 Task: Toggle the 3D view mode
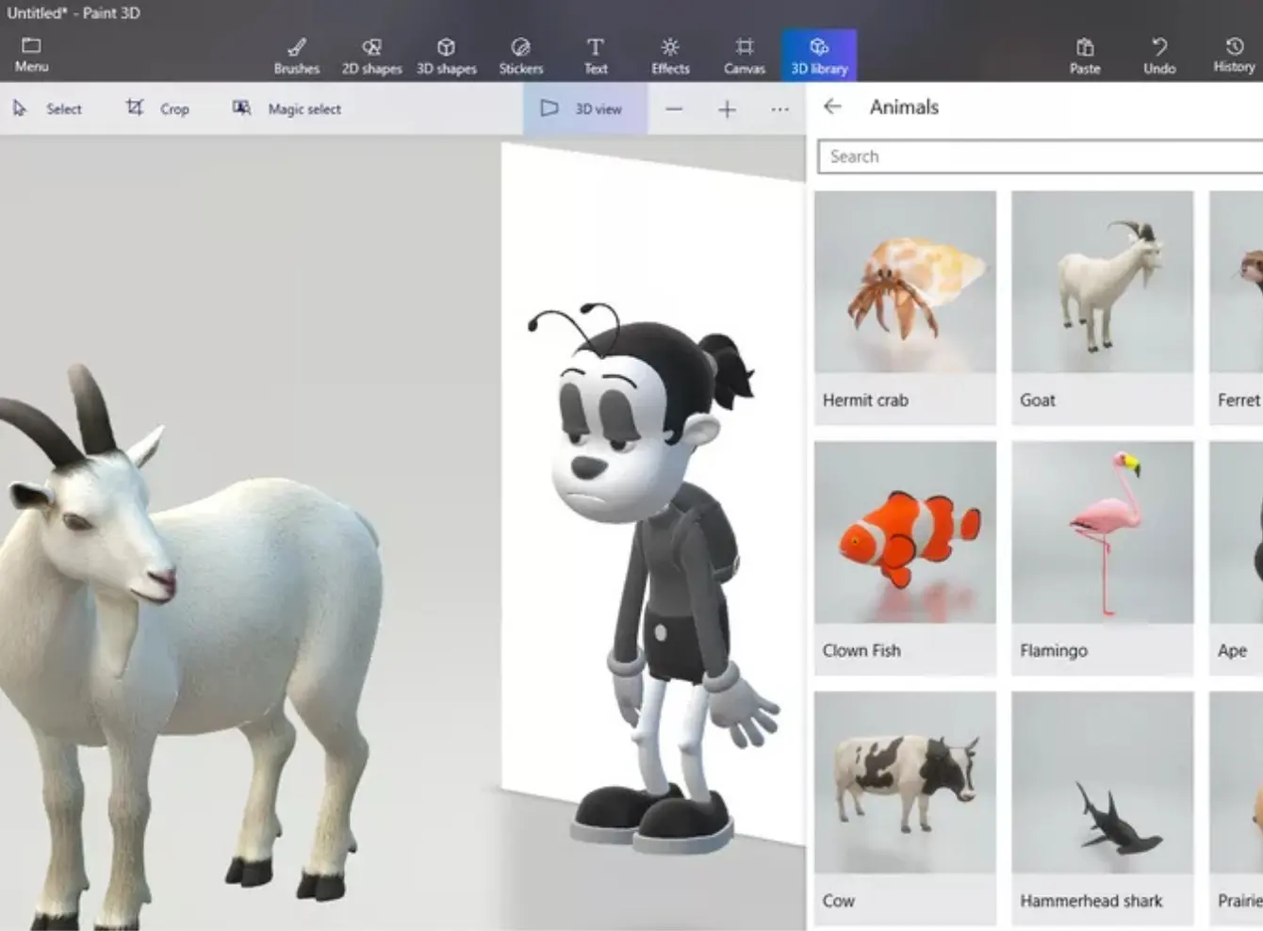click(584, 109)
